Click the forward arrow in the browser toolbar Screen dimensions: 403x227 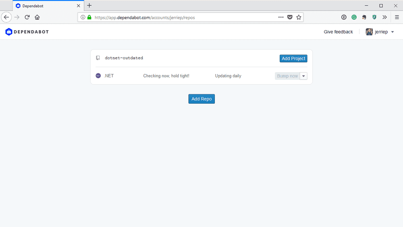[17, 17]
